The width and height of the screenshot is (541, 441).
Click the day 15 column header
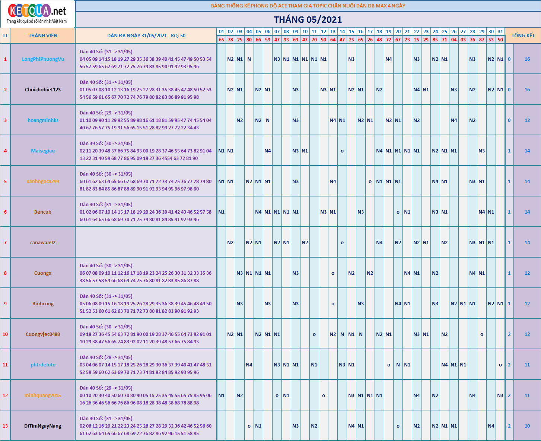(x=351, y=31)
